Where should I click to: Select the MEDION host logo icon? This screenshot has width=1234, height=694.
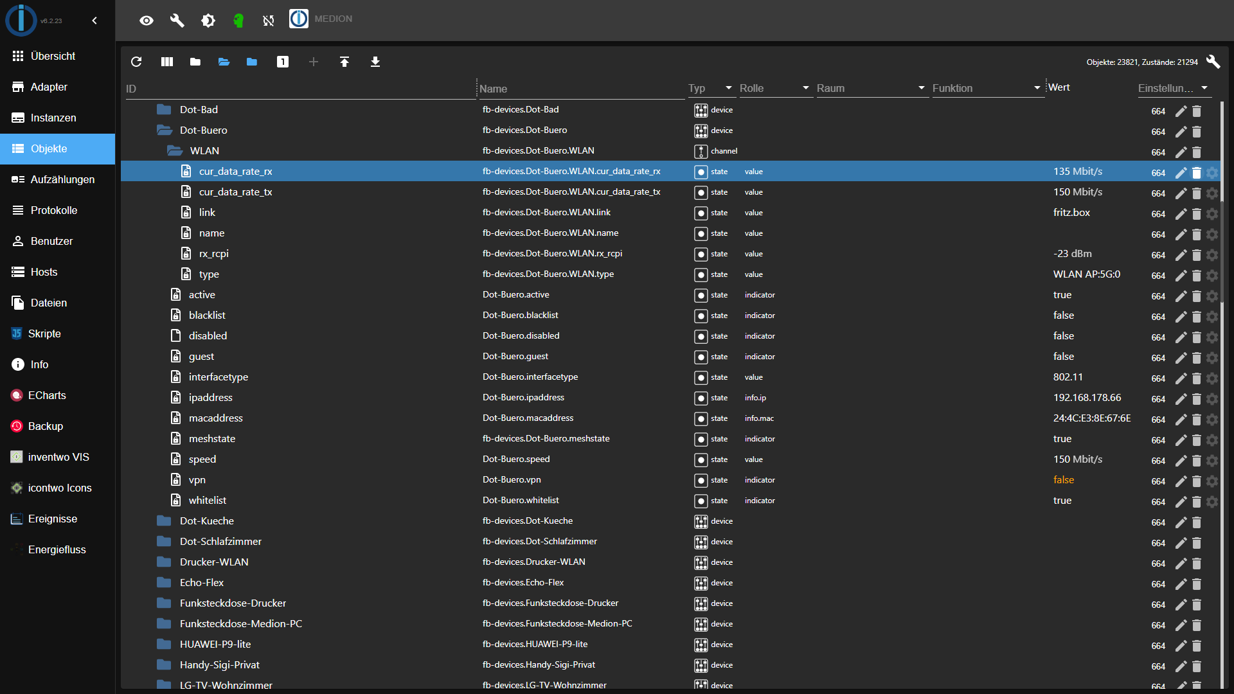[299, 19]
